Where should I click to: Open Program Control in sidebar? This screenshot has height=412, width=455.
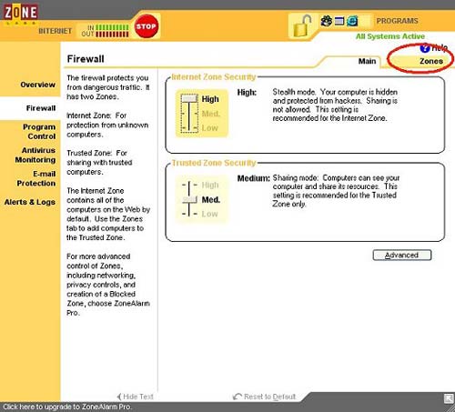click(x=39, y=132)
